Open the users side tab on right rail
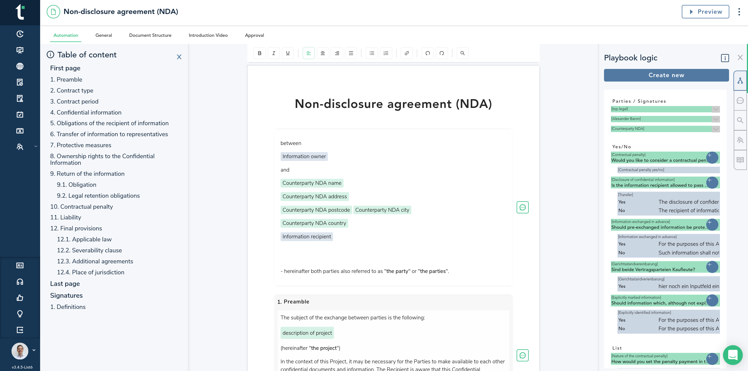This screenshot has height=371, width=748. (740, 140)
